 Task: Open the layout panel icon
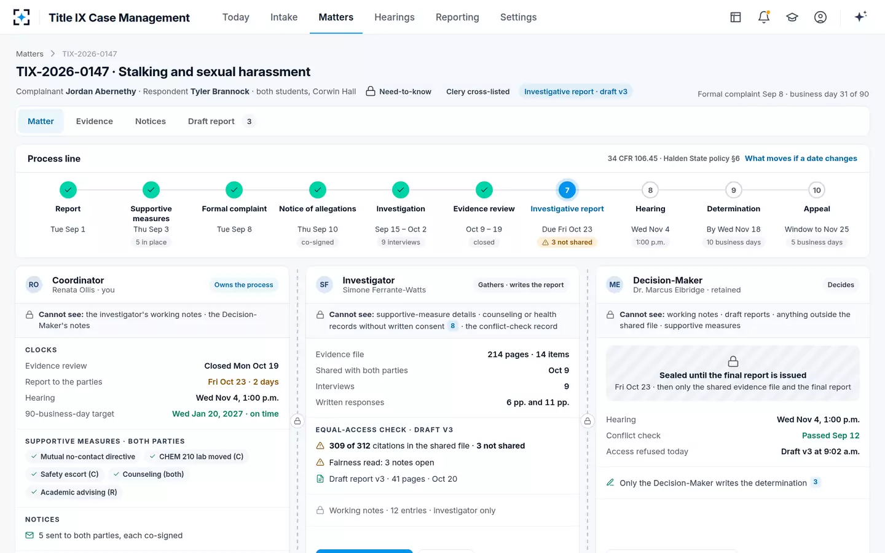(736, 17)
